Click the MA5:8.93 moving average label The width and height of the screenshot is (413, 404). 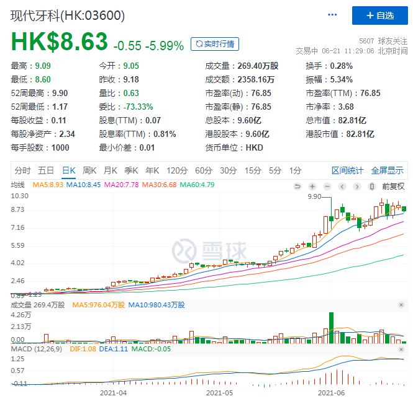pos(48,185)
